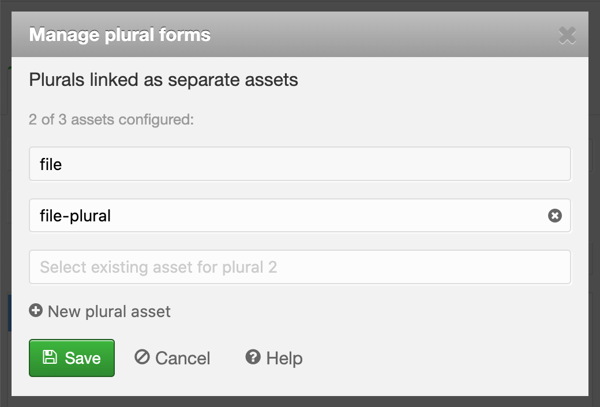Click the "2 of 3 assets configured" text
The image size is (600, 407).
click(111, 120)
